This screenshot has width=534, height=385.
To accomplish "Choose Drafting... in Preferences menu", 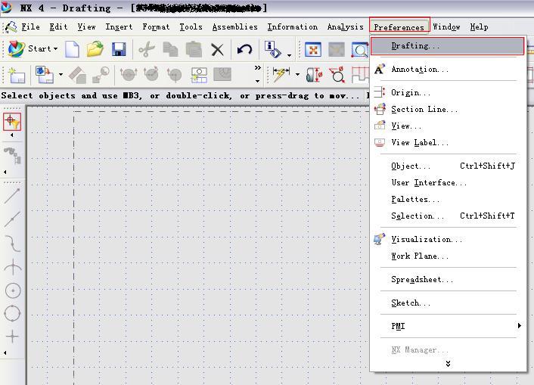I will pyautogui.click(x=447, y=45).
